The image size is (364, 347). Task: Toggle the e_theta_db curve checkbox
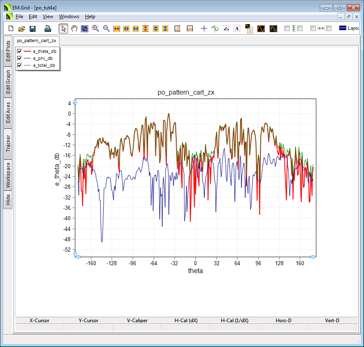coord(19,51)
